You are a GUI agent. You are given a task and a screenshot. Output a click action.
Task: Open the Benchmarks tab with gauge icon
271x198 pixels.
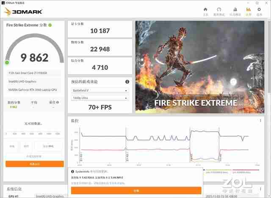[219, 11]
